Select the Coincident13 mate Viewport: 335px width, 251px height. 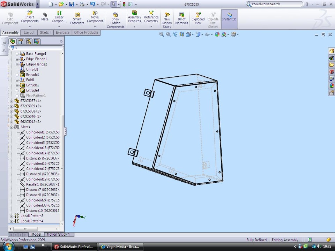tap(43, 148)
